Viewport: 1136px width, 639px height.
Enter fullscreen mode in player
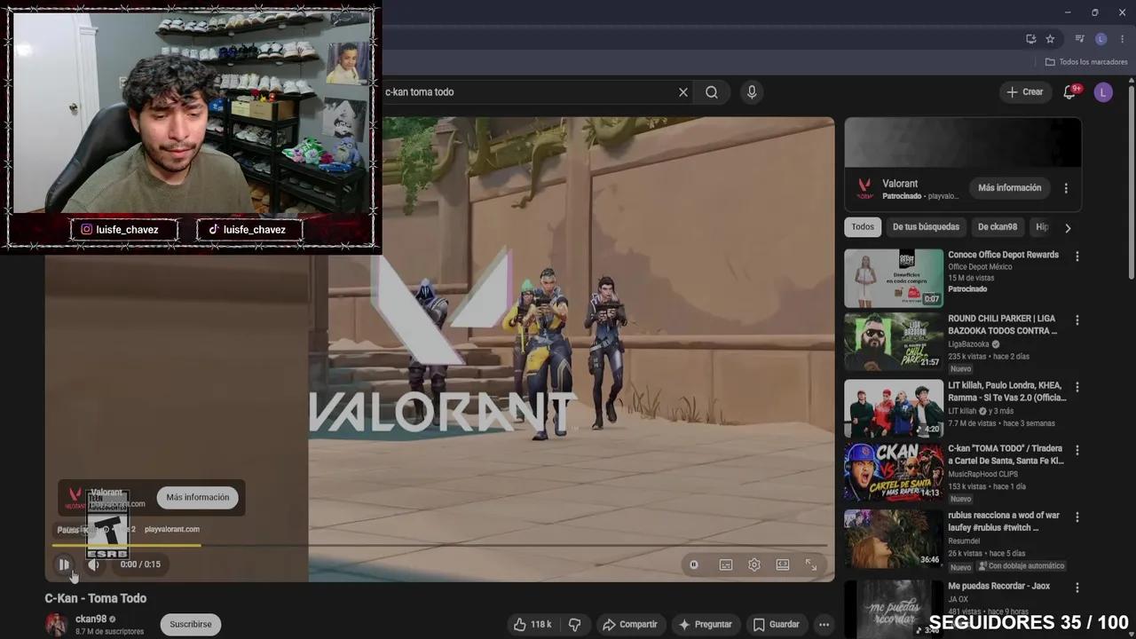tap(811, 564)
